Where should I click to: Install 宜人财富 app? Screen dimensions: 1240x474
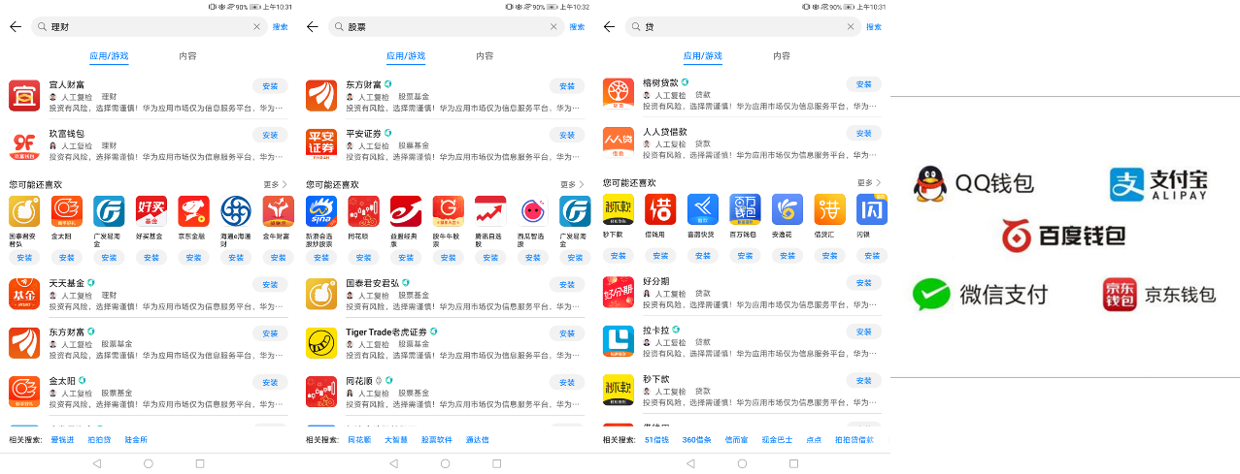point(270,85)
